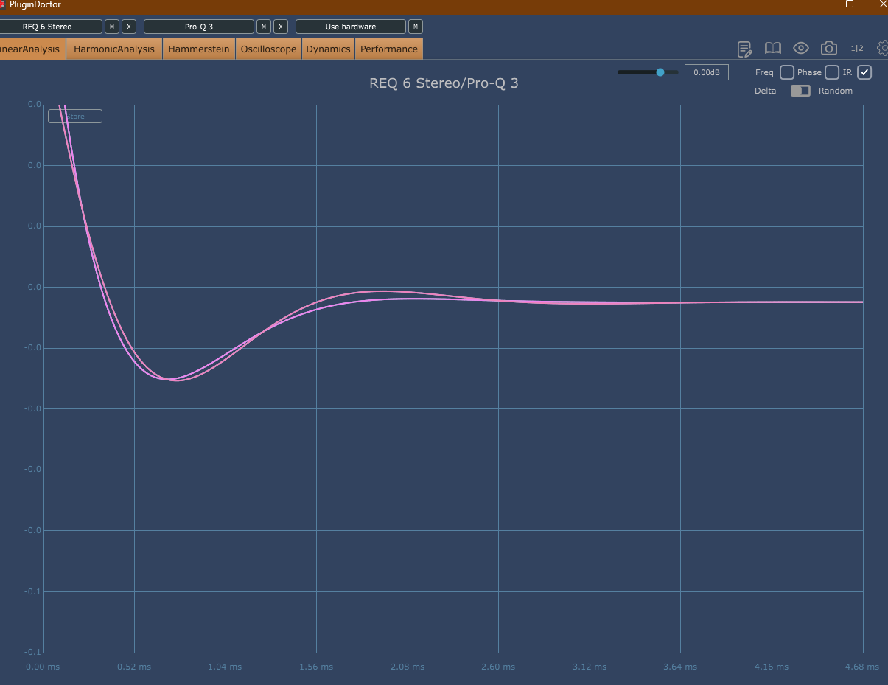Open the Use hardware selector
The width and height of the screenshot is (888, 685).
(x=351, y=27)
